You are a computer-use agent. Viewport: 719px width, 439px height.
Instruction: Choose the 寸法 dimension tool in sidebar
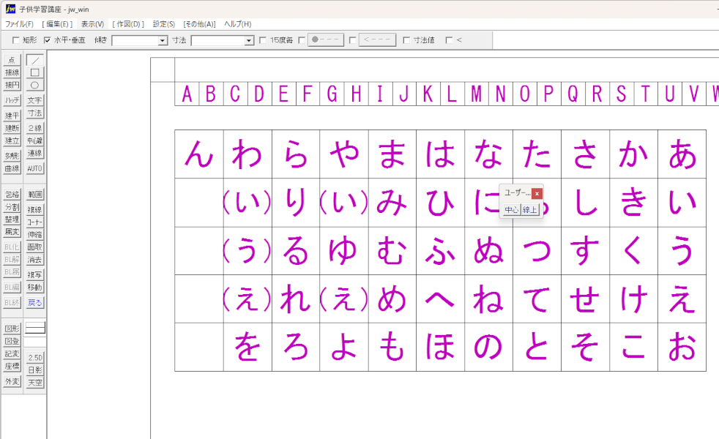tap(35, 113)
